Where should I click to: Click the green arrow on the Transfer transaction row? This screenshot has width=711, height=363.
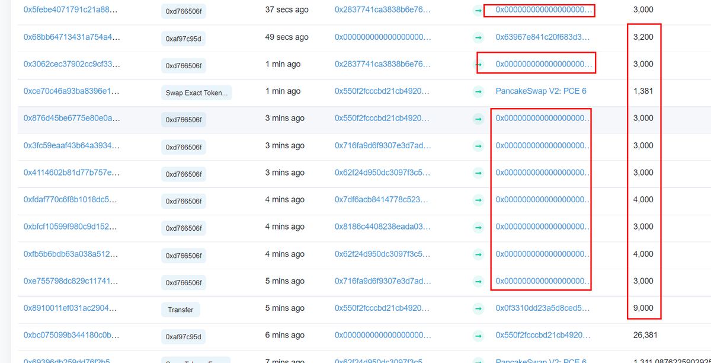478,309
